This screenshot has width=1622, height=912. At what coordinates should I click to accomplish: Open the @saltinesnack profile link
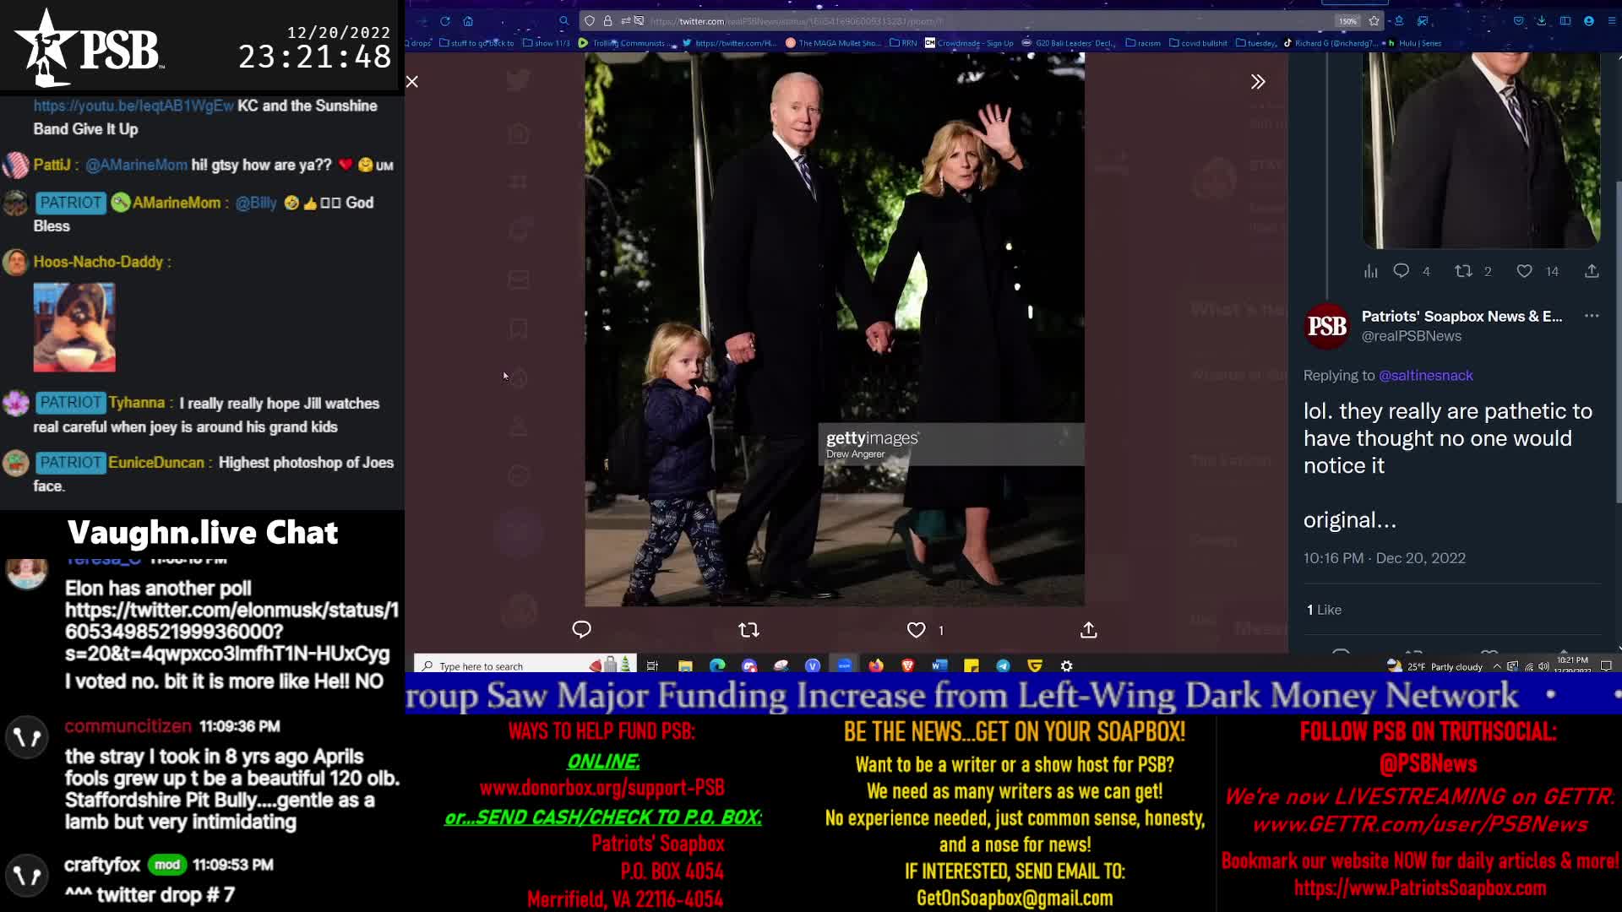[1425, 376]
